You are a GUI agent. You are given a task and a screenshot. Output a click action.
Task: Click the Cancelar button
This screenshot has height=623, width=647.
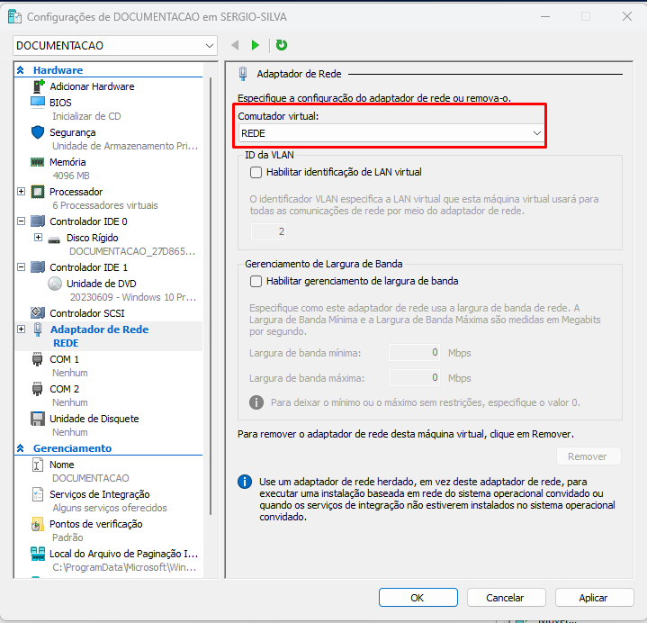(x=505, y=598)
